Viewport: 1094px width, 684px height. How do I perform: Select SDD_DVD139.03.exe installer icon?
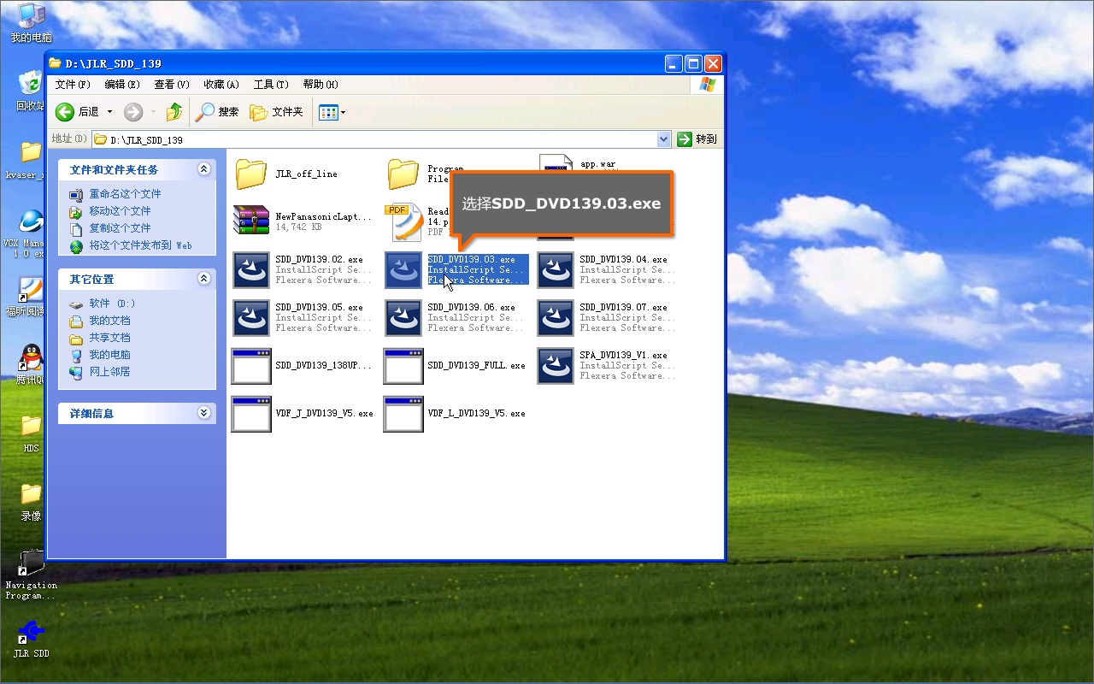(403, 269)
